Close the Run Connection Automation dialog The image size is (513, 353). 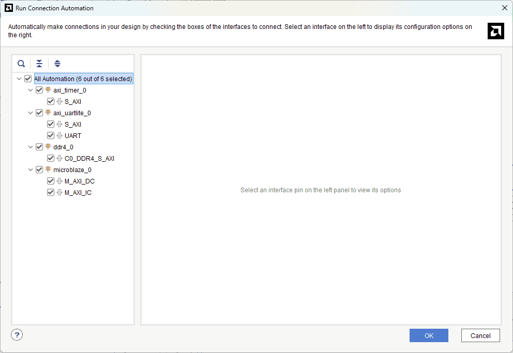(504, 8)
